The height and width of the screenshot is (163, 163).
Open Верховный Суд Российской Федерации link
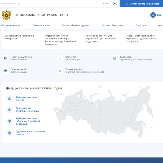pos(19,37)
